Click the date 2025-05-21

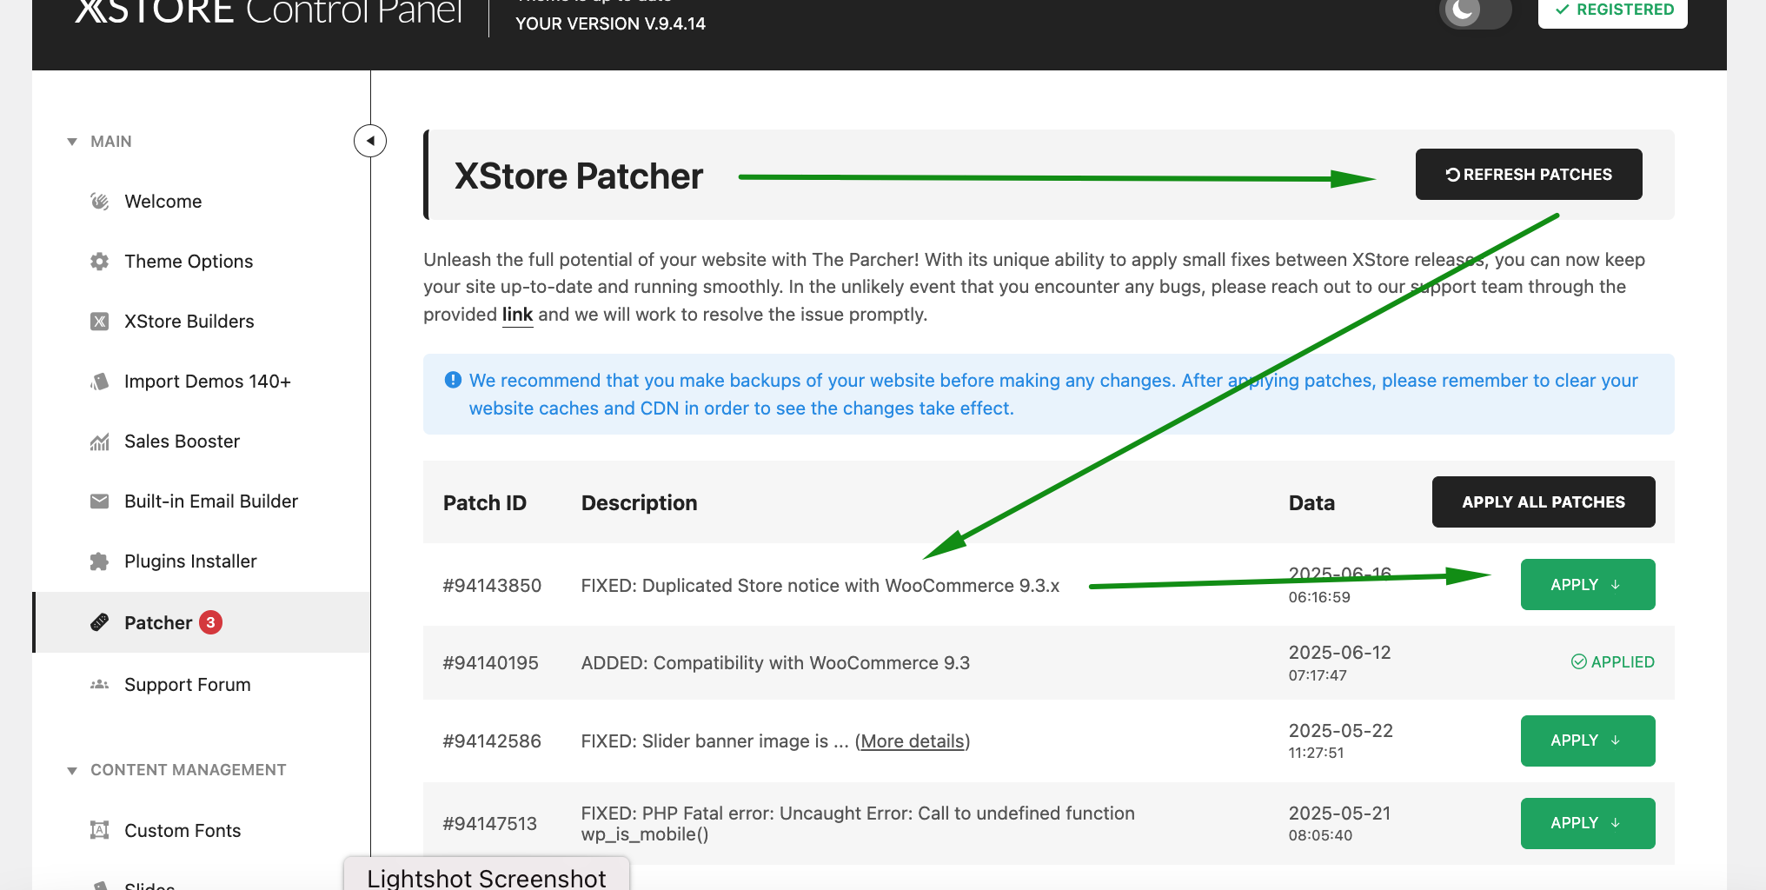1340,813
